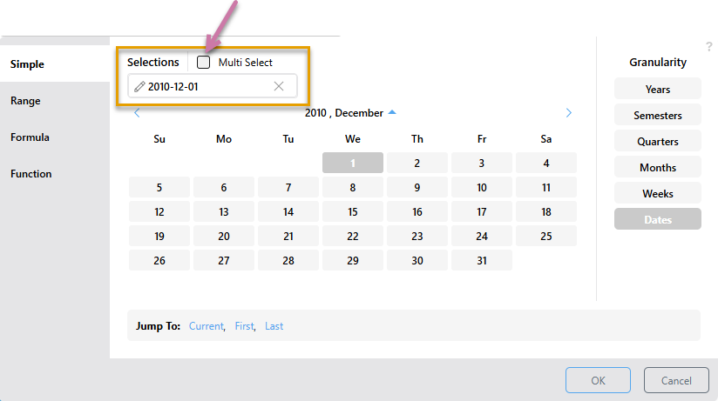
Task: Select Quarters granularity
Action: (658, 141)
